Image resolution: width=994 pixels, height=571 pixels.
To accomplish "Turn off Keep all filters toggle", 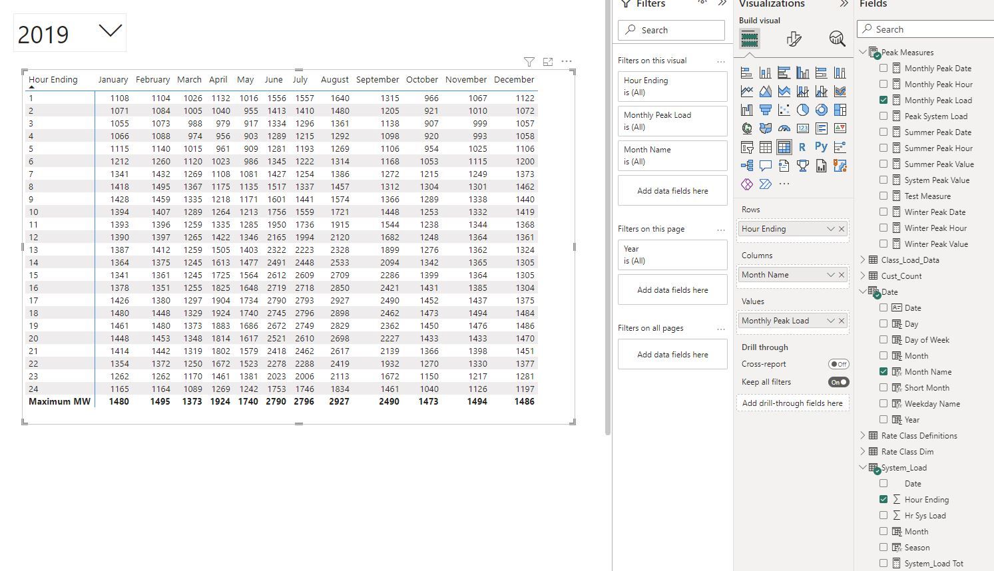I will 838,382.
